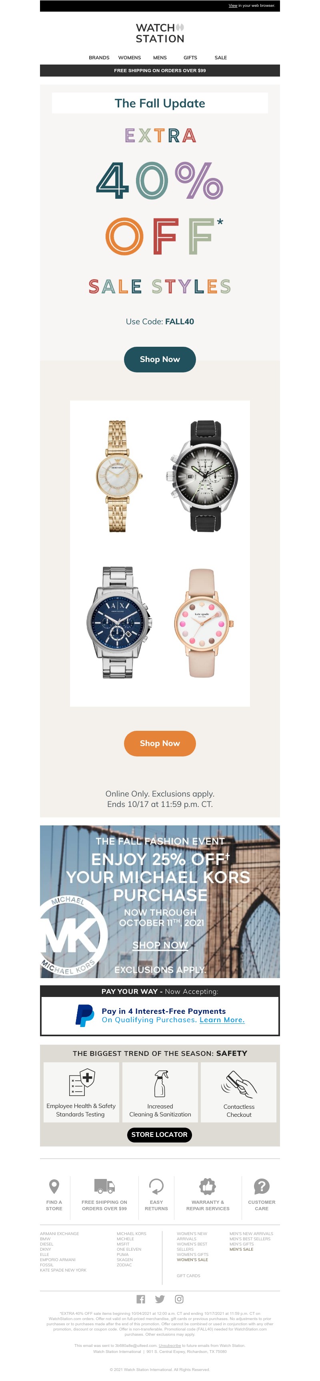Click the Facebook icon in footer

(141, 1298)
